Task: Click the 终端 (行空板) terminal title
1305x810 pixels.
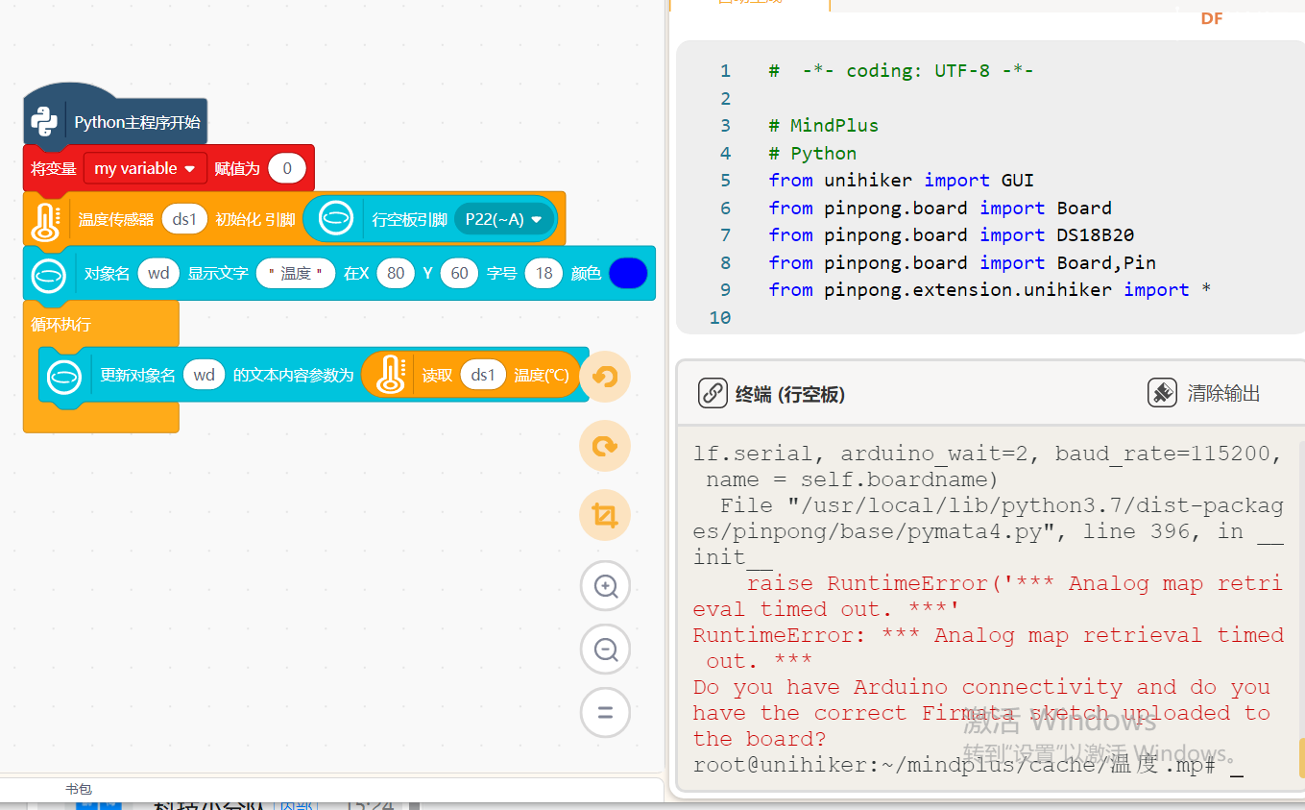Action: 789,394
